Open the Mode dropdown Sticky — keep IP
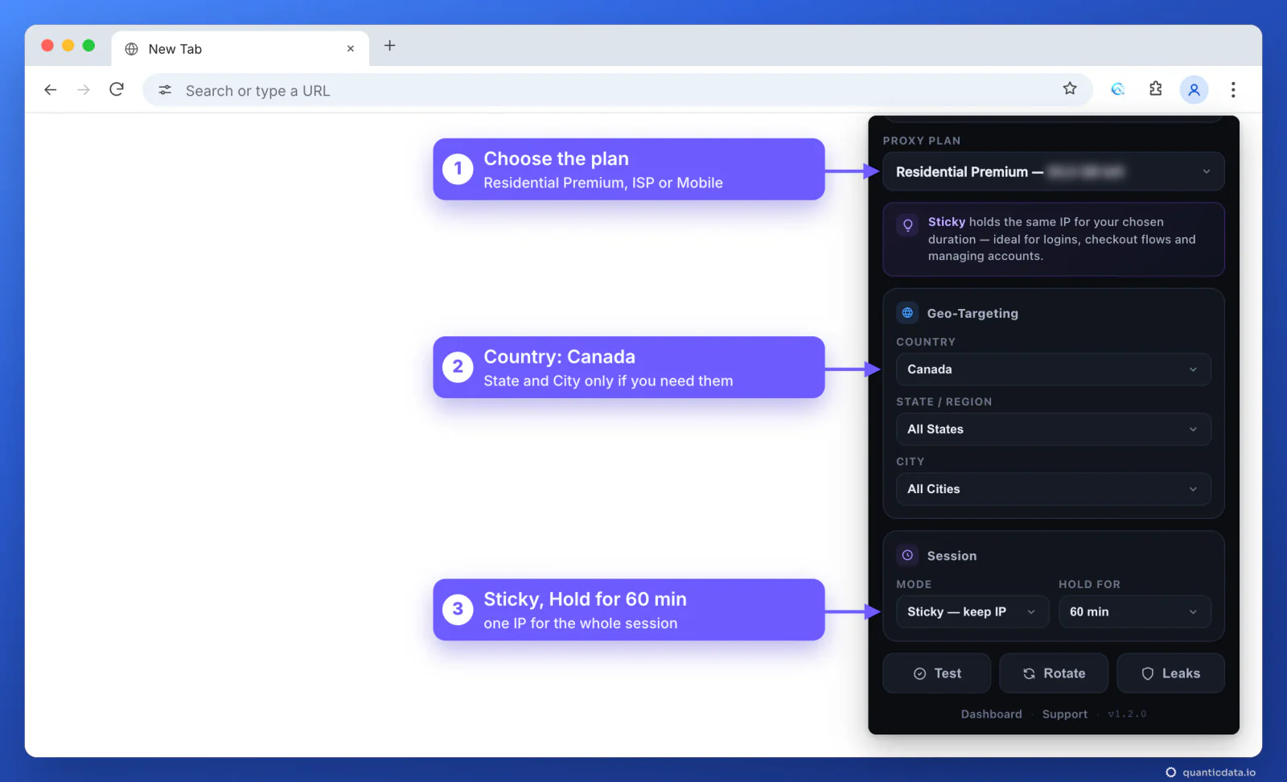1287x782 pixels. point(972,611)
